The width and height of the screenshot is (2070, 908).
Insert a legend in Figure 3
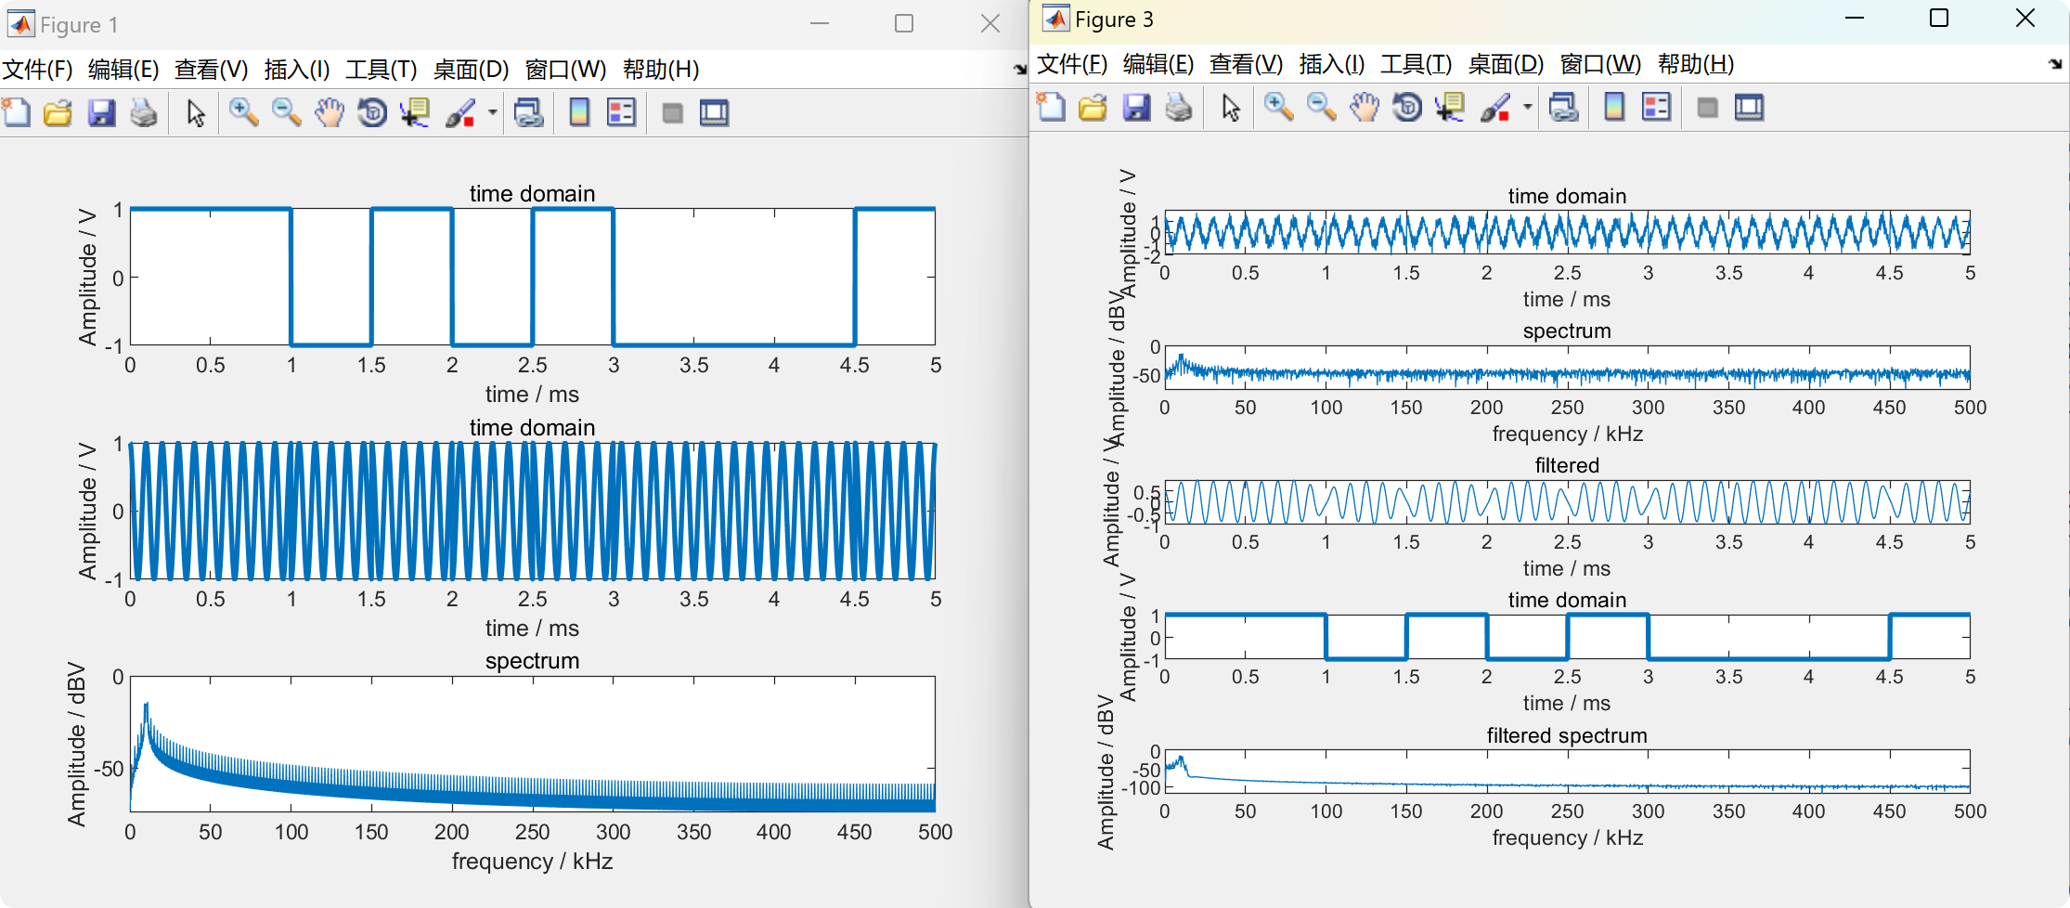coord(1657,108)
